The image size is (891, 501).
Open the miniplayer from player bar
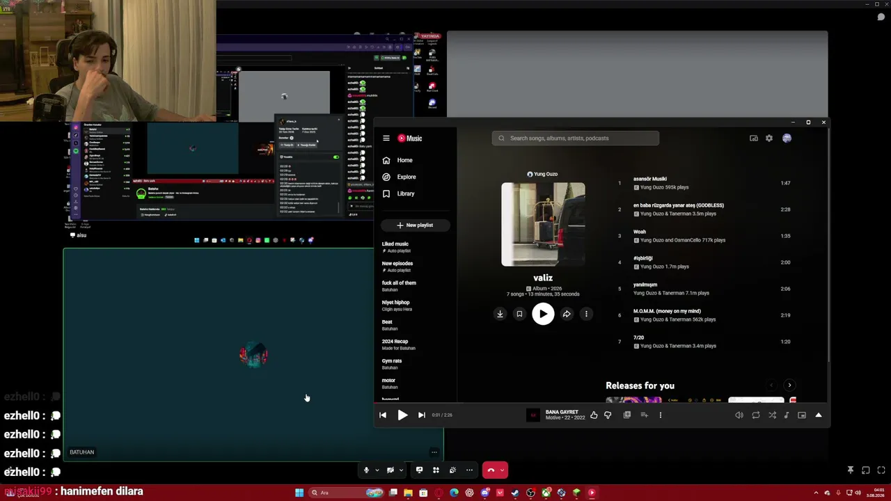point(802,415)
